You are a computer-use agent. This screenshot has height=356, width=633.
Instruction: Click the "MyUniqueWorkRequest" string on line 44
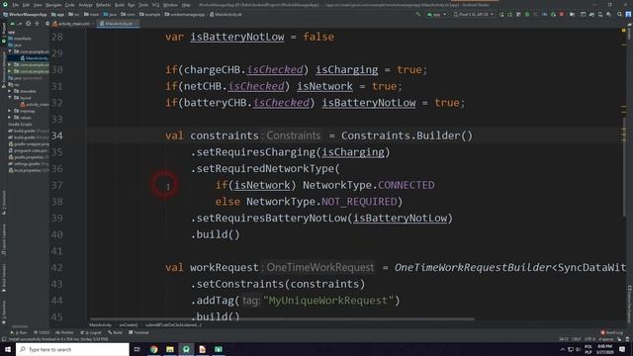click(327, 301)
